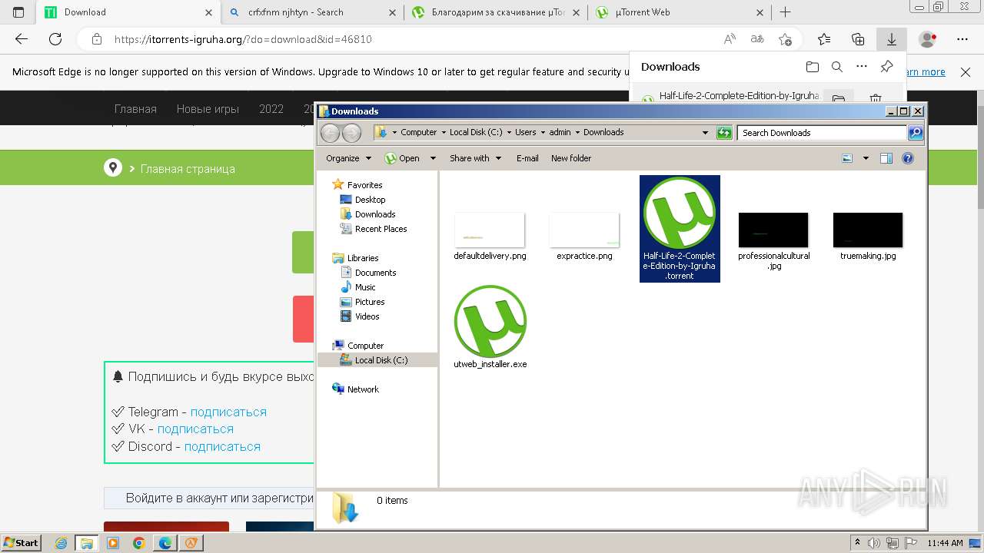Go forward in Explorer window

coord(351,132)
